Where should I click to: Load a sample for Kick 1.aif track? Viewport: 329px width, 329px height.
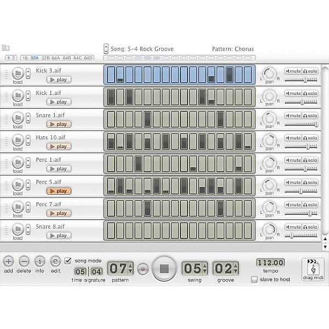(x=18, y=95)
